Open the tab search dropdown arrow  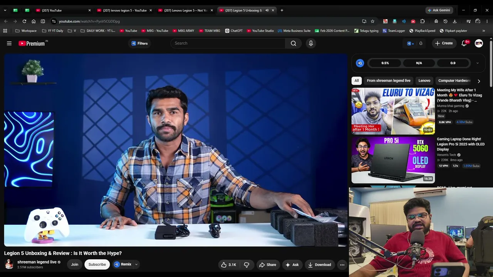(x=5, y=10)
